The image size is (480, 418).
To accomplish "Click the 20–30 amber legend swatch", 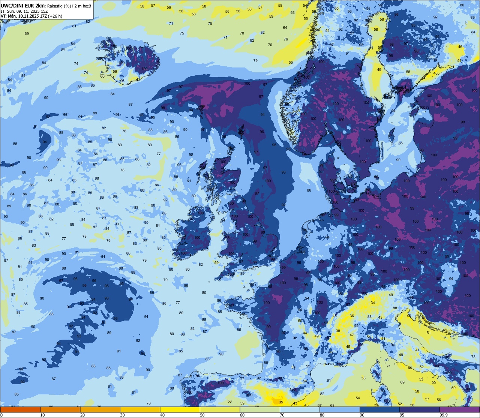I will (x=100, y=409).
